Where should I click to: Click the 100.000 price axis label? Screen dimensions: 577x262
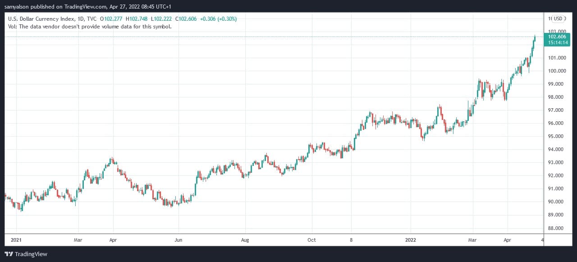point(557,71)
